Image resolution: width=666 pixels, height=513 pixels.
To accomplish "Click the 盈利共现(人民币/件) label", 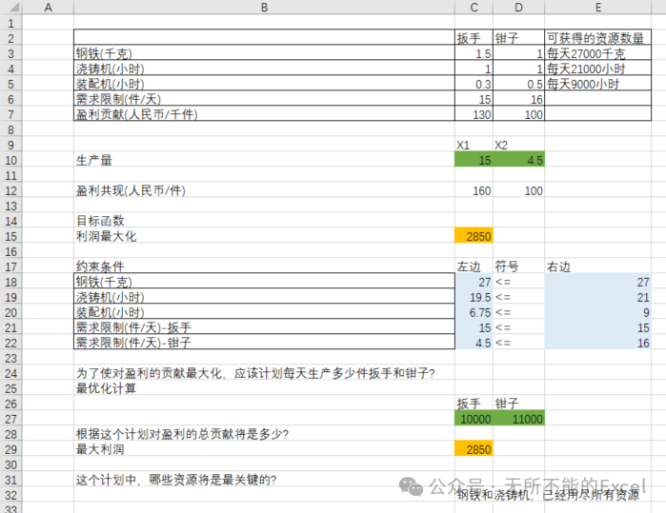I will [131, 190].
